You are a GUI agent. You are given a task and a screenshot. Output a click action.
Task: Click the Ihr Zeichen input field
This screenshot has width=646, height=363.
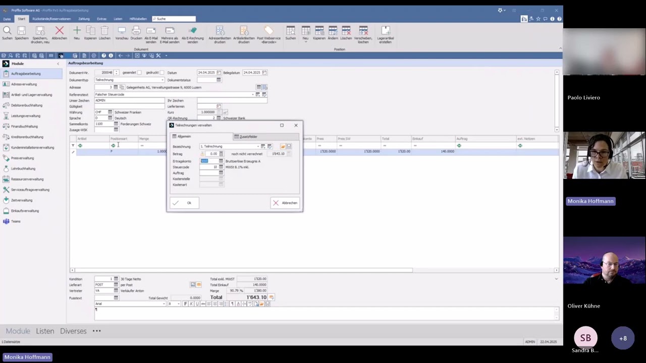[x=232, y=100]
